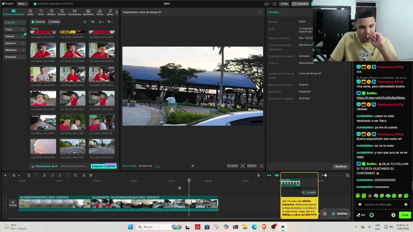Screen dimensions: 413x232
Task: Delete left of playhead trim icon
Action: [x=52, y=175]
